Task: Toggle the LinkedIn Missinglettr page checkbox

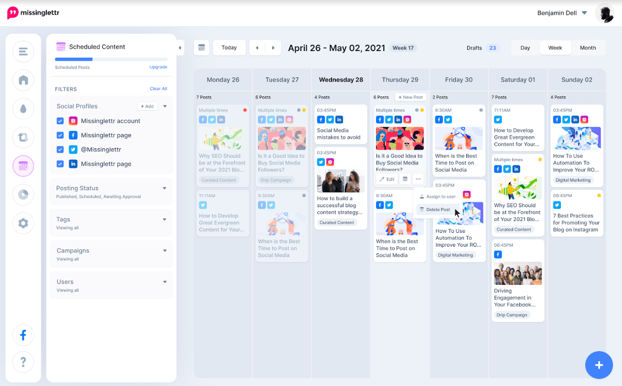Action: click(x=60, y=164)
